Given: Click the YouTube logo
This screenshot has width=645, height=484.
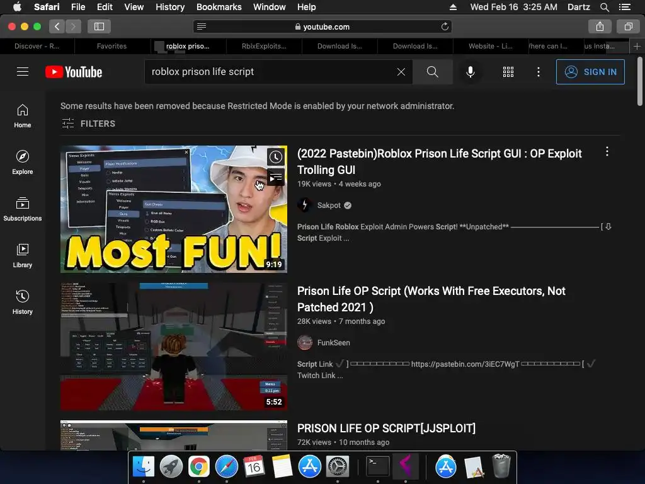Looking at the screenshot, I should [x=74, y=72].
